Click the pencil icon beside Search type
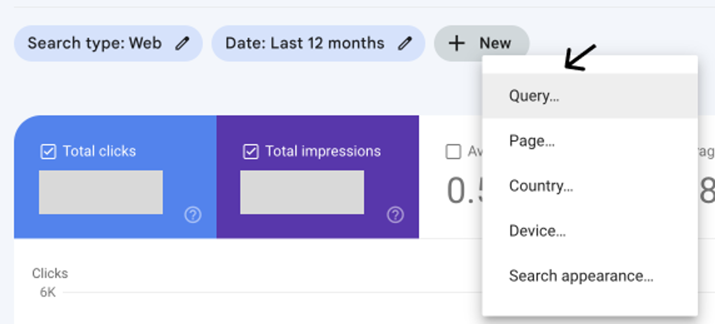 tap(182, 43)
